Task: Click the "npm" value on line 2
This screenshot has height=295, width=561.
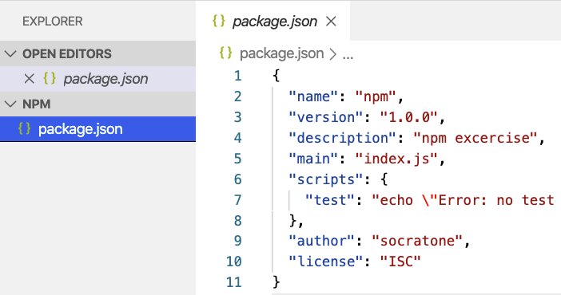Action: click(x=376, y=96)
